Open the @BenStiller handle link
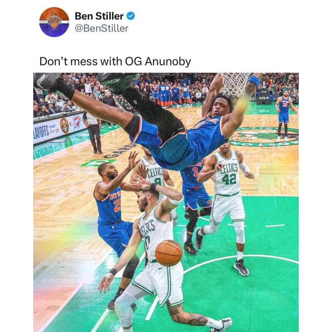The image size is (332, 332). click(x=102, y=28)
